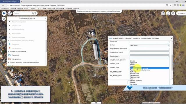This screenshot has width=186, height=104.
Task: Open the map editing tool next to search
Action: coord(10,13)
